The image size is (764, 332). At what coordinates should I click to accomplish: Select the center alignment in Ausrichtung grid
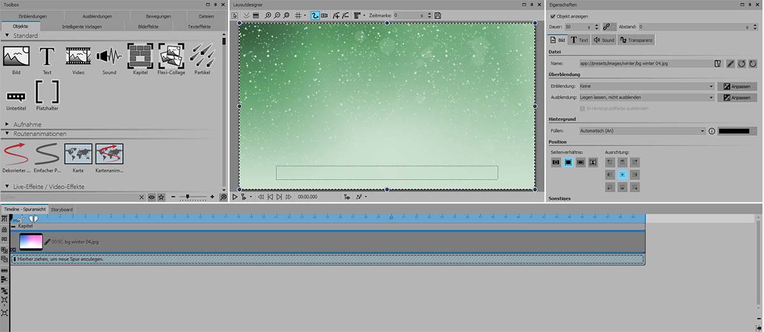click(x=623, y=174)
